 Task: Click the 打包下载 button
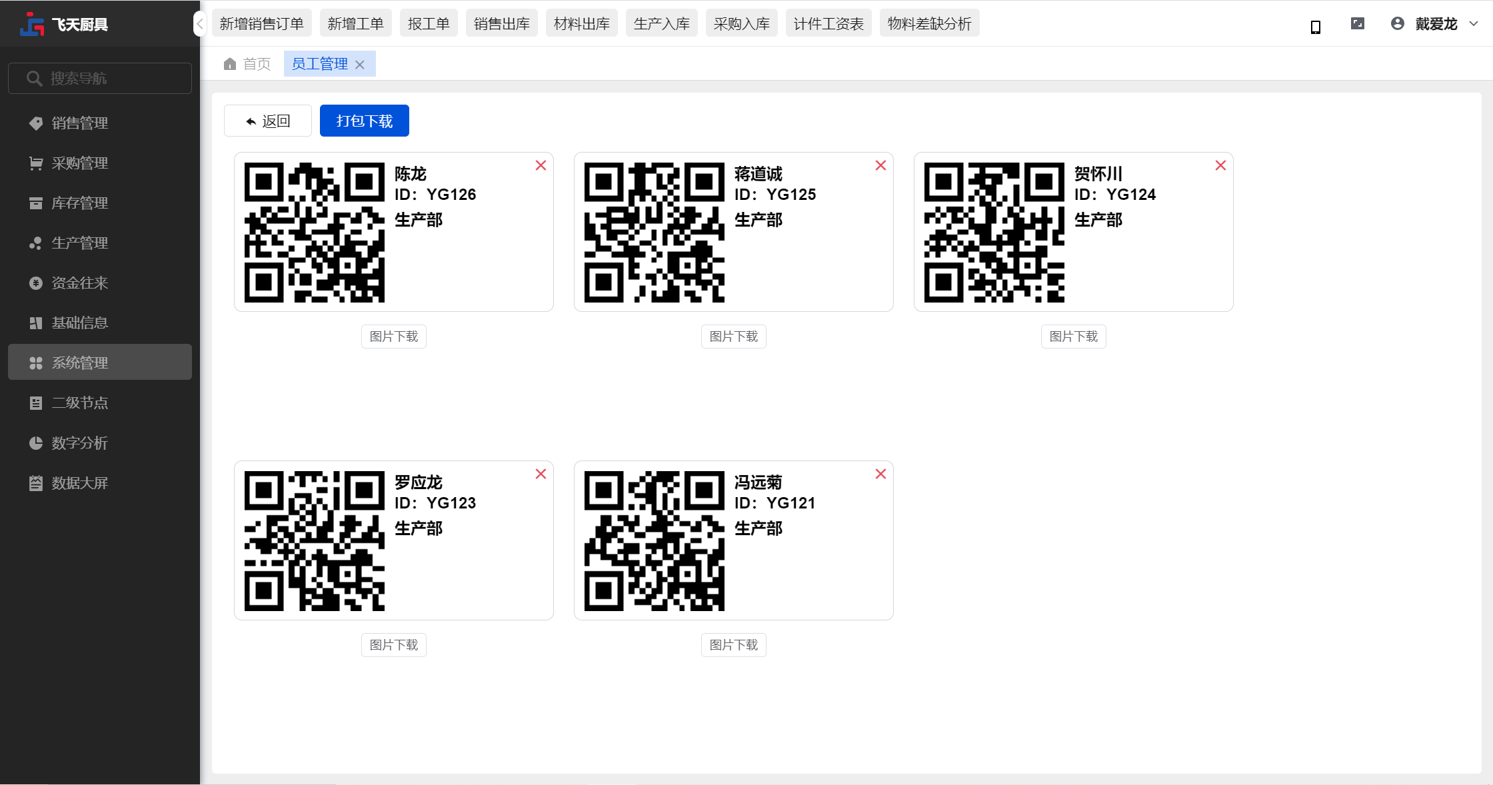pos(365,121)
